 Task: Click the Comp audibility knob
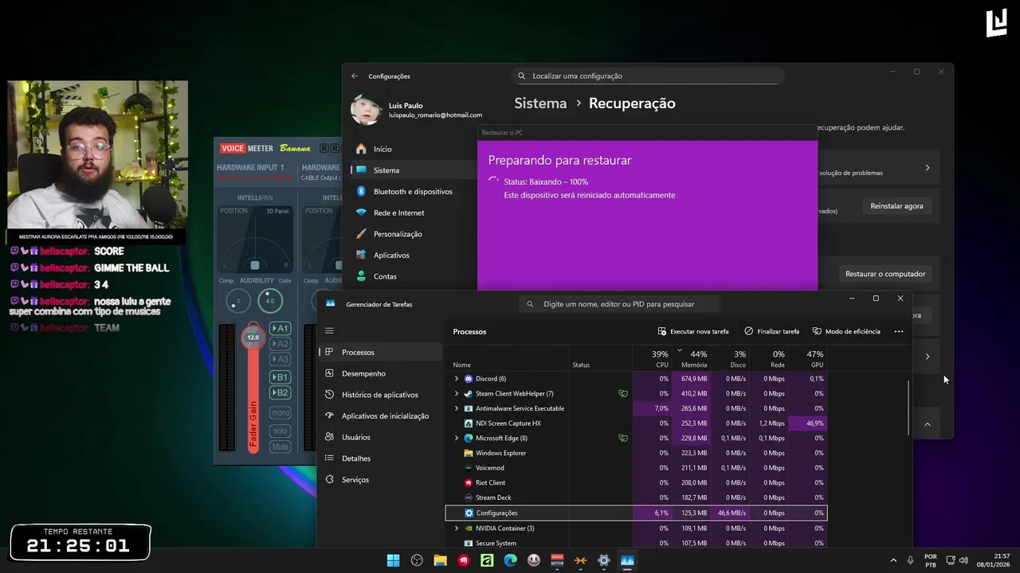[x=237, y=302]
